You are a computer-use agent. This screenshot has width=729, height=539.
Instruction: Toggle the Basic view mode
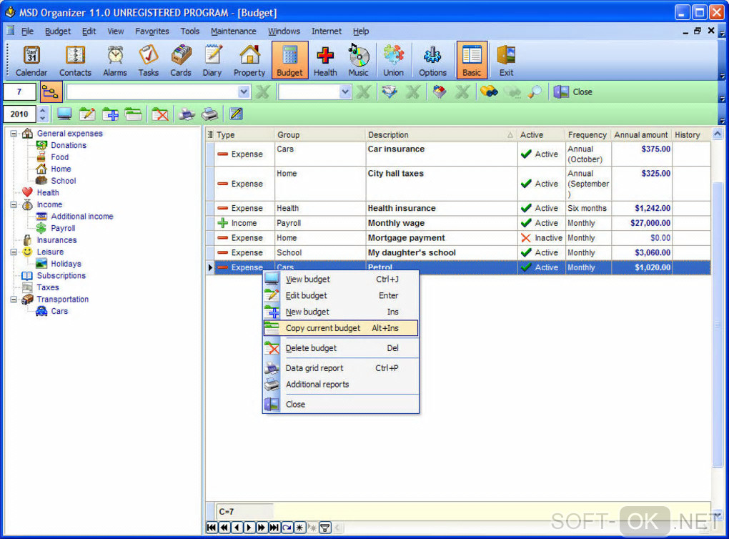(x=472, y=61)
